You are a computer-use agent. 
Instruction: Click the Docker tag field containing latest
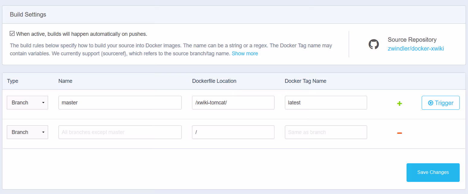pos(325,103)
